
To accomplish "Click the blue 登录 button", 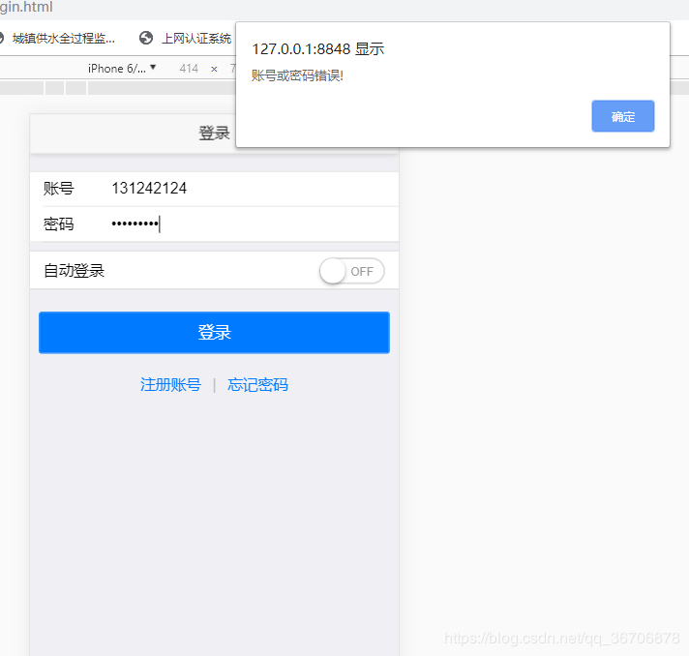I will [x=214, y=332].
